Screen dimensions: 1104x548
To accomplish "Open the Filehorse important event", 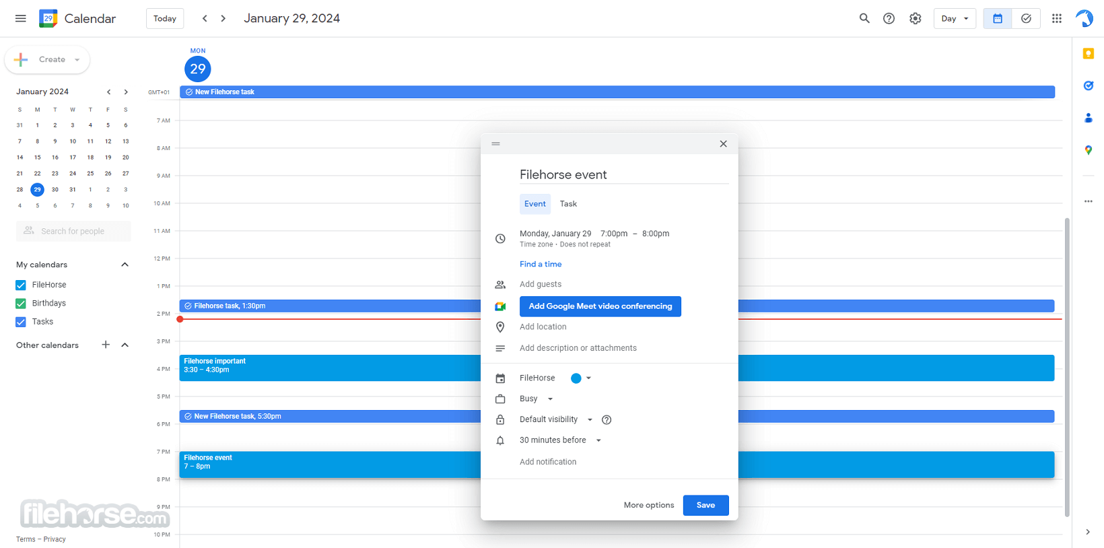I will click(x=330, y=368).
